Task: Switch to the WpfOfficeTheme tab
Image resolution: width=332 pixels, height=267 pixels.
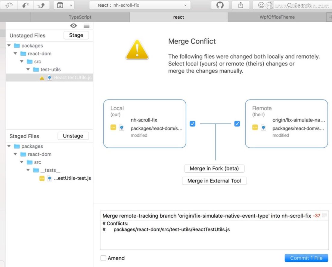Action: click(277, 17)
